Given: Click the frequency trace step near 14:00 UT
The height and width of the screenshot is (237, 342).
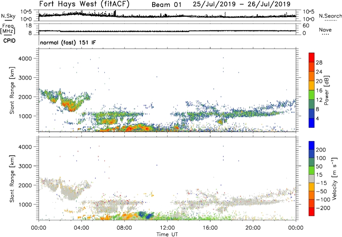Looking at the screenshot, I should coord(189,31).
